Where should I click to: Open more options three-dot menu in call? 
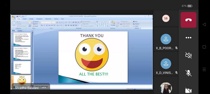(x=188, y=38)
